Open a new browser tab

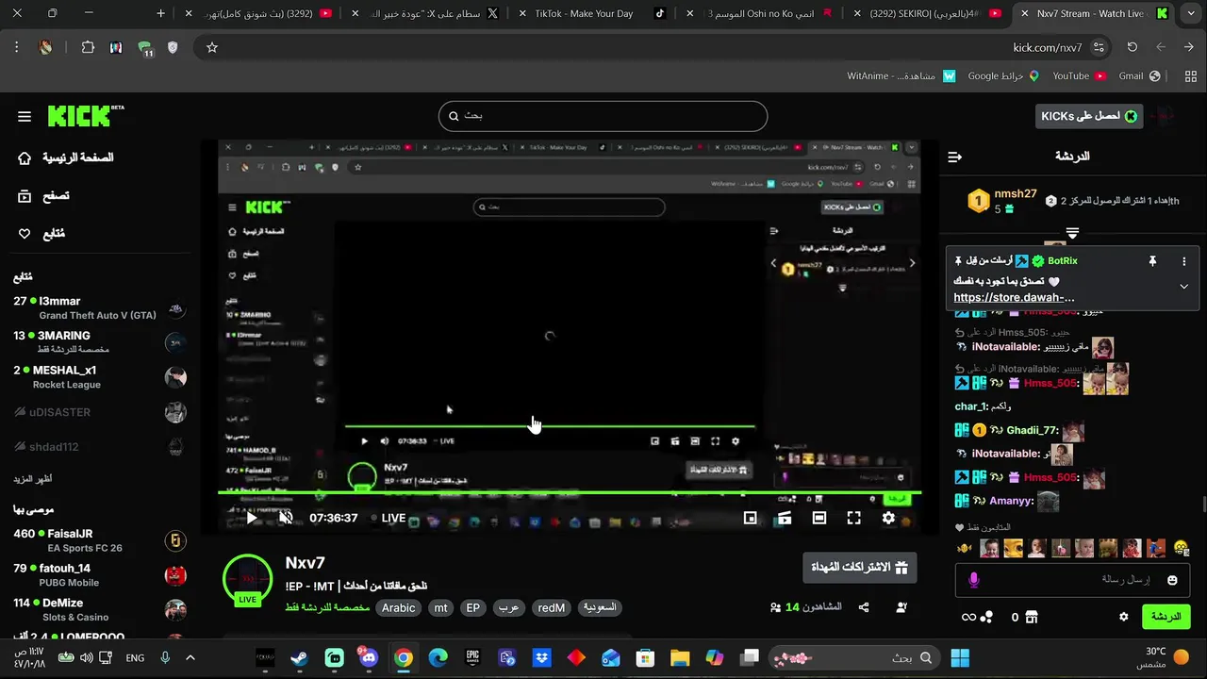[x=161, y=13]
